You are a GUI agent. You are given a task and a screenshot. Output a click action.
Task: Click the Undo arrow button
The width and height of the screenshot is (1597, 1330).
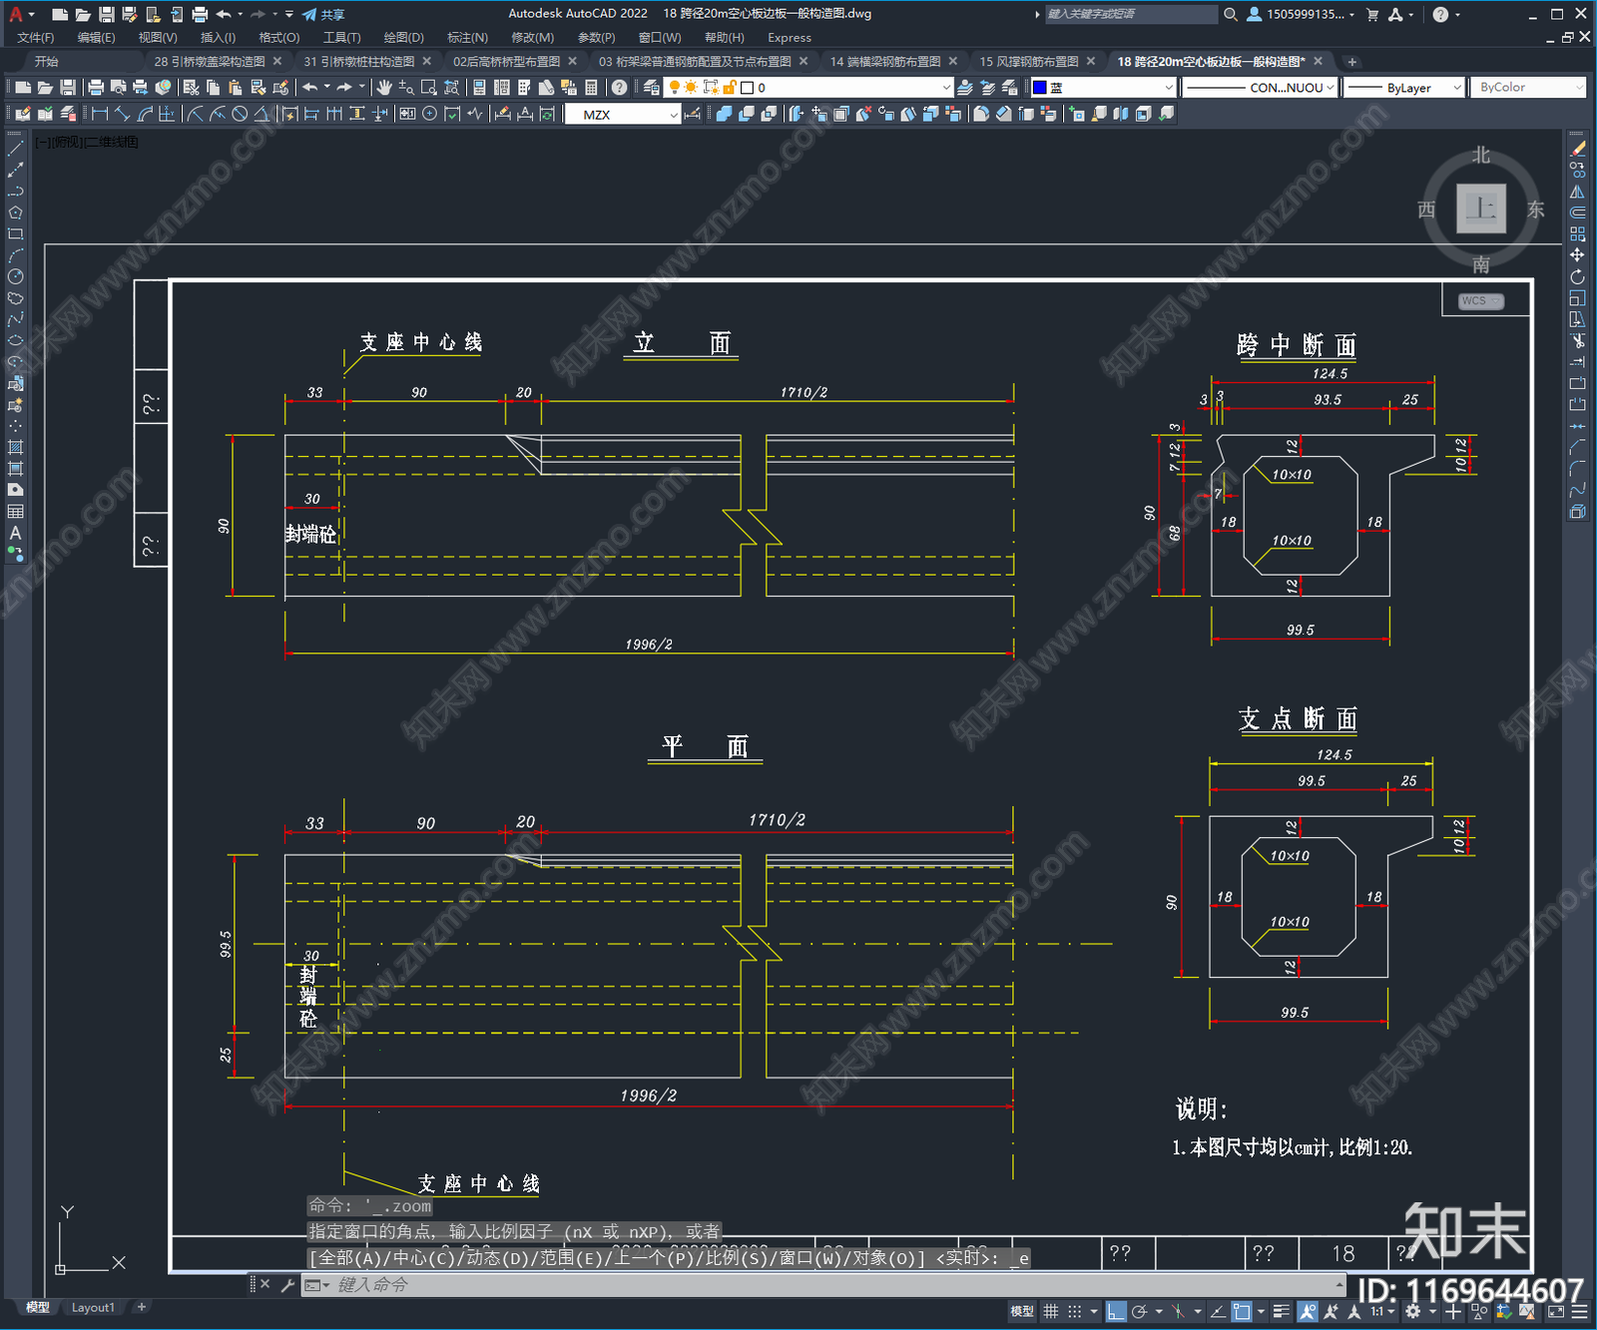[x=310, y=88]
